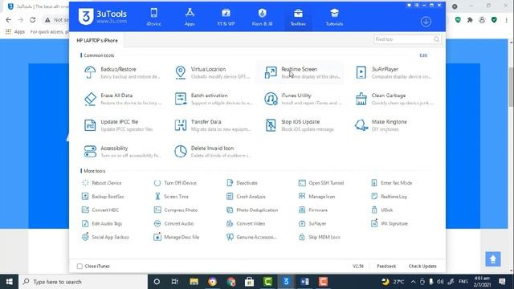Switch to the Apps tab
514x289 pixels.
pos(190,17)
